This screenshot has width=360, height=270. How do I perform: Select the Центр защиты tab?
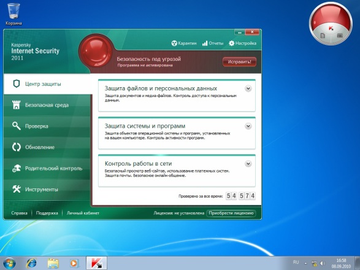point(47,84)
